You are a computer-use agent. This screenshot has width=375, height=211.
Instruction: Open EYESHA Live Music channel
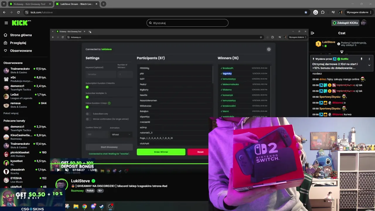25,180
